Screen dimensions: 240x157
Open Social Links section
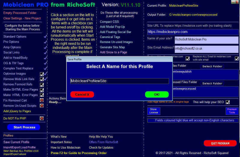[x=11, y=52]
